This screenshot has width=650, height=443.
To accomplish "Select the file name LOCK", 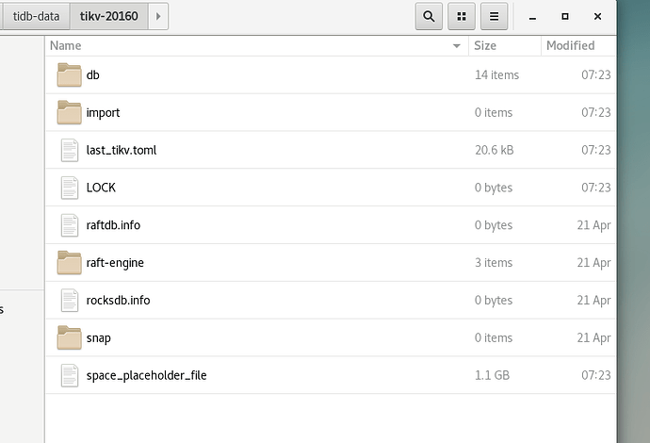I will click(101, 188).
